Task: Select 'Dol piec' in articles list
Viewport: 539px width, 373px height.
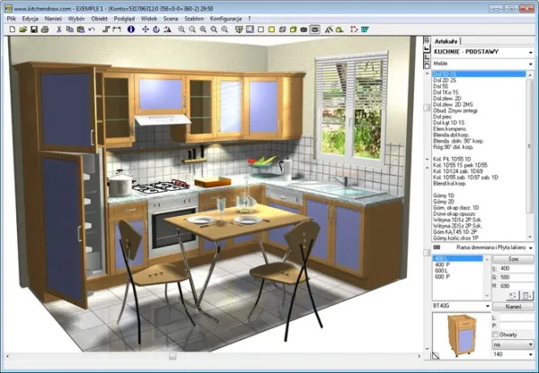Action: tap(442, 117)
